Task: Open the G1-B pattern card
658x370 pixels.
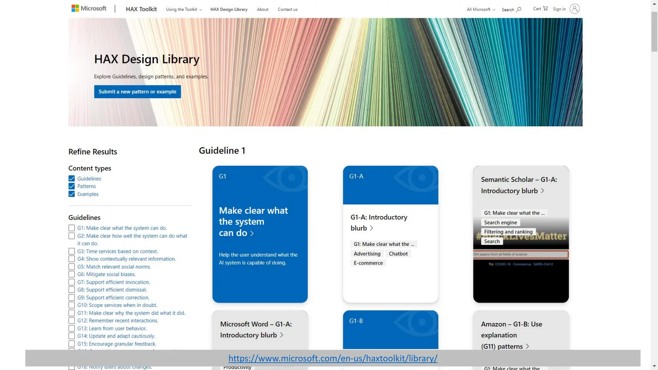Action: (x=390, y=330)
